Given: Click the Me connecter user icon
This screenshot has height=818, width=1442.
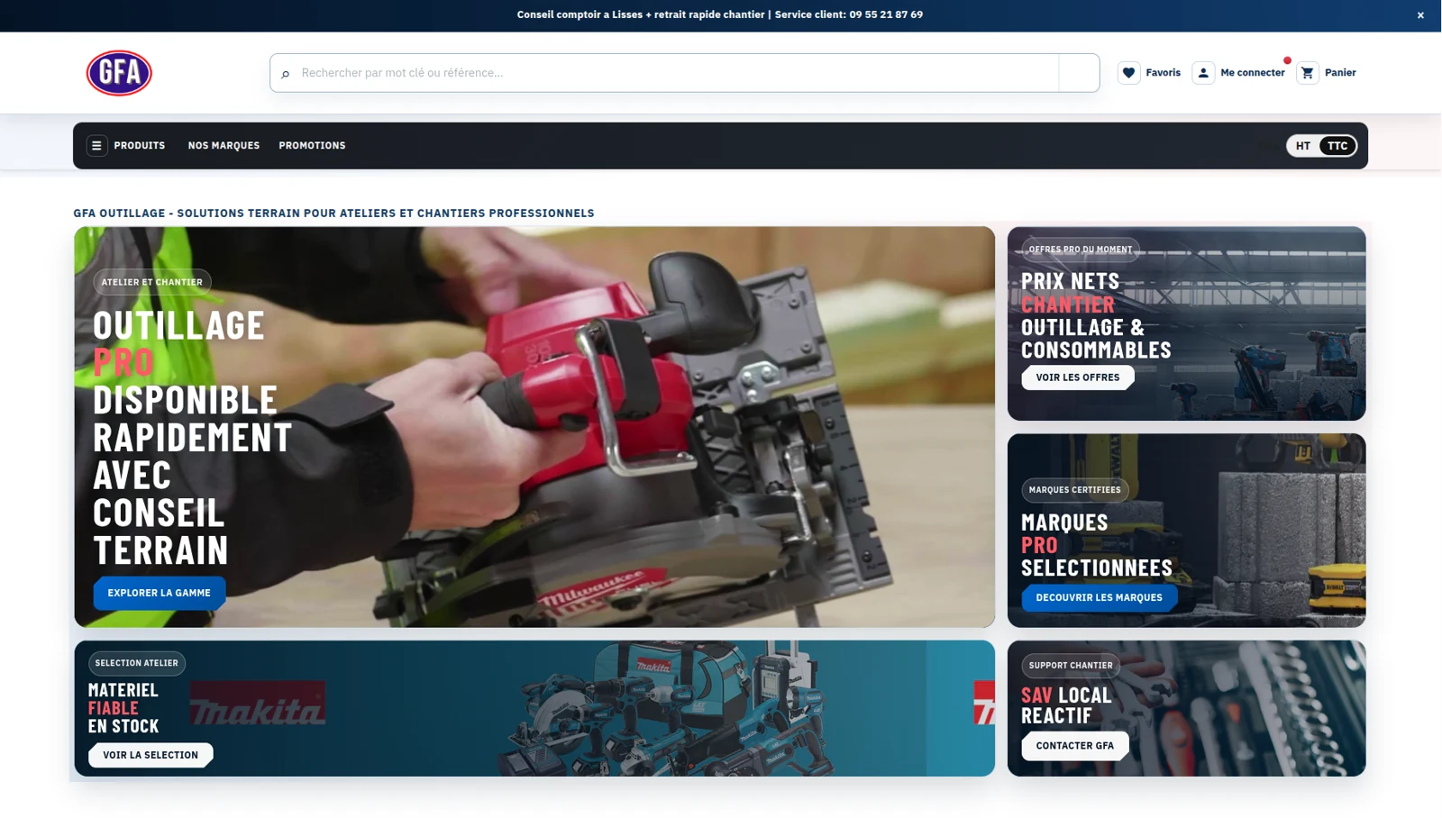Looking at the screenshot, I should click(1203, 73).
